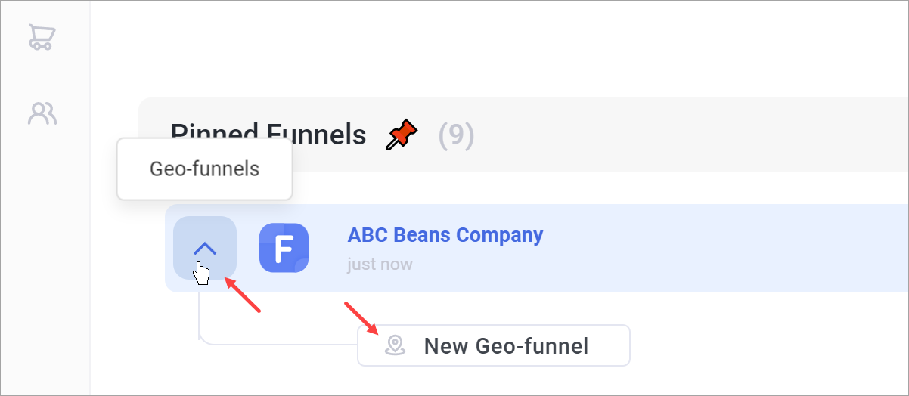Image resolution: width=909 pixels, height=396 pixels.
Task: Click the tree connector line below the chevron
Action: [x=200, y=317]
